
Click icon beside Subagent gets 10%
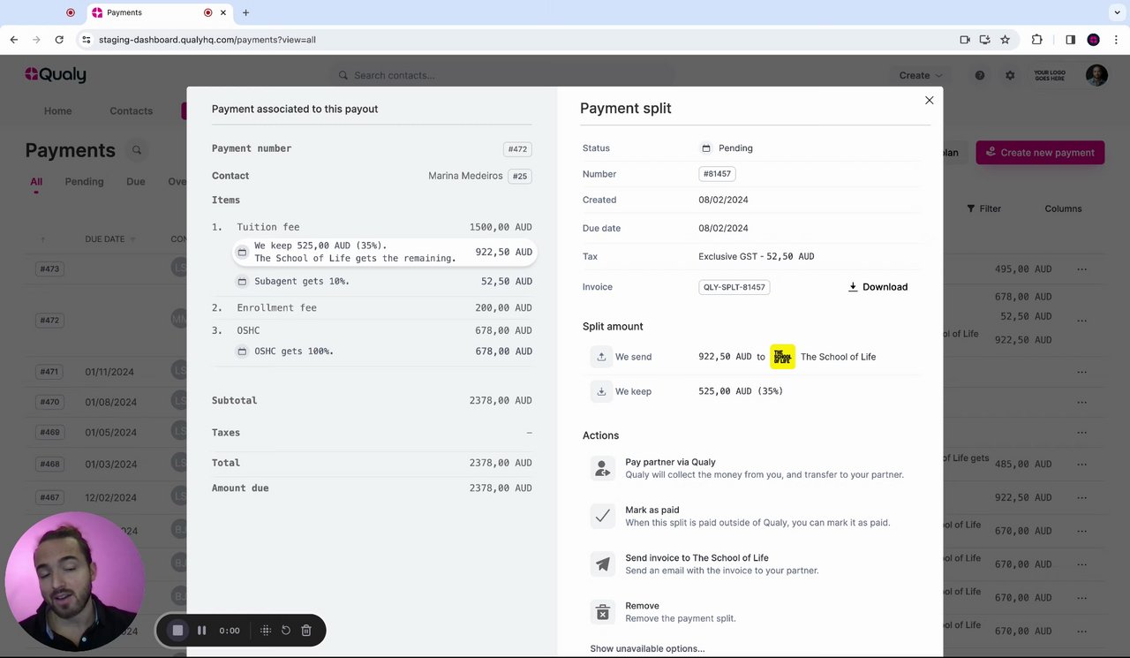tap(242, 281)
